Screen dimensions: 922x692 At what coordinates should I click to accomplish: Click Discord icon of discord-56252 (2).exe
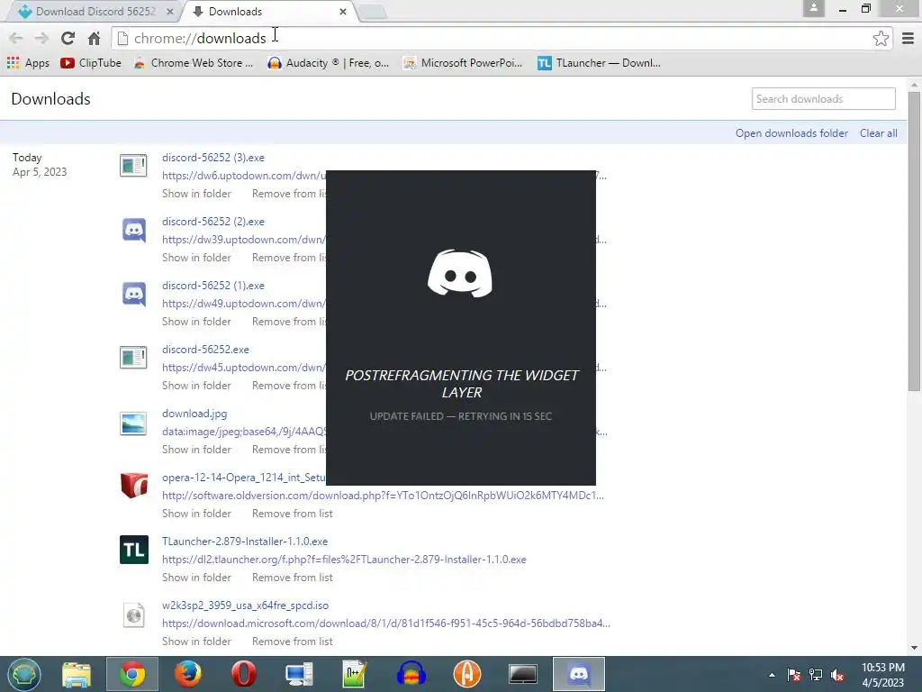coord(133,230)
